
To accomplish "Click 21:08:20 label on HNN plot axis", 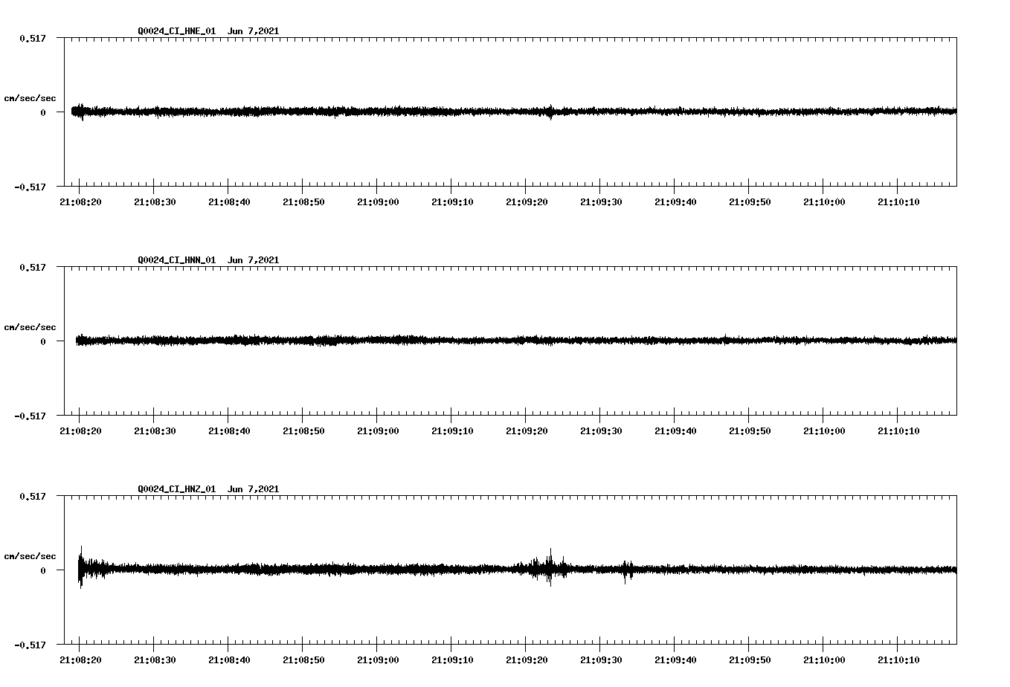I will pyautogui.click(x=80, y=431).
